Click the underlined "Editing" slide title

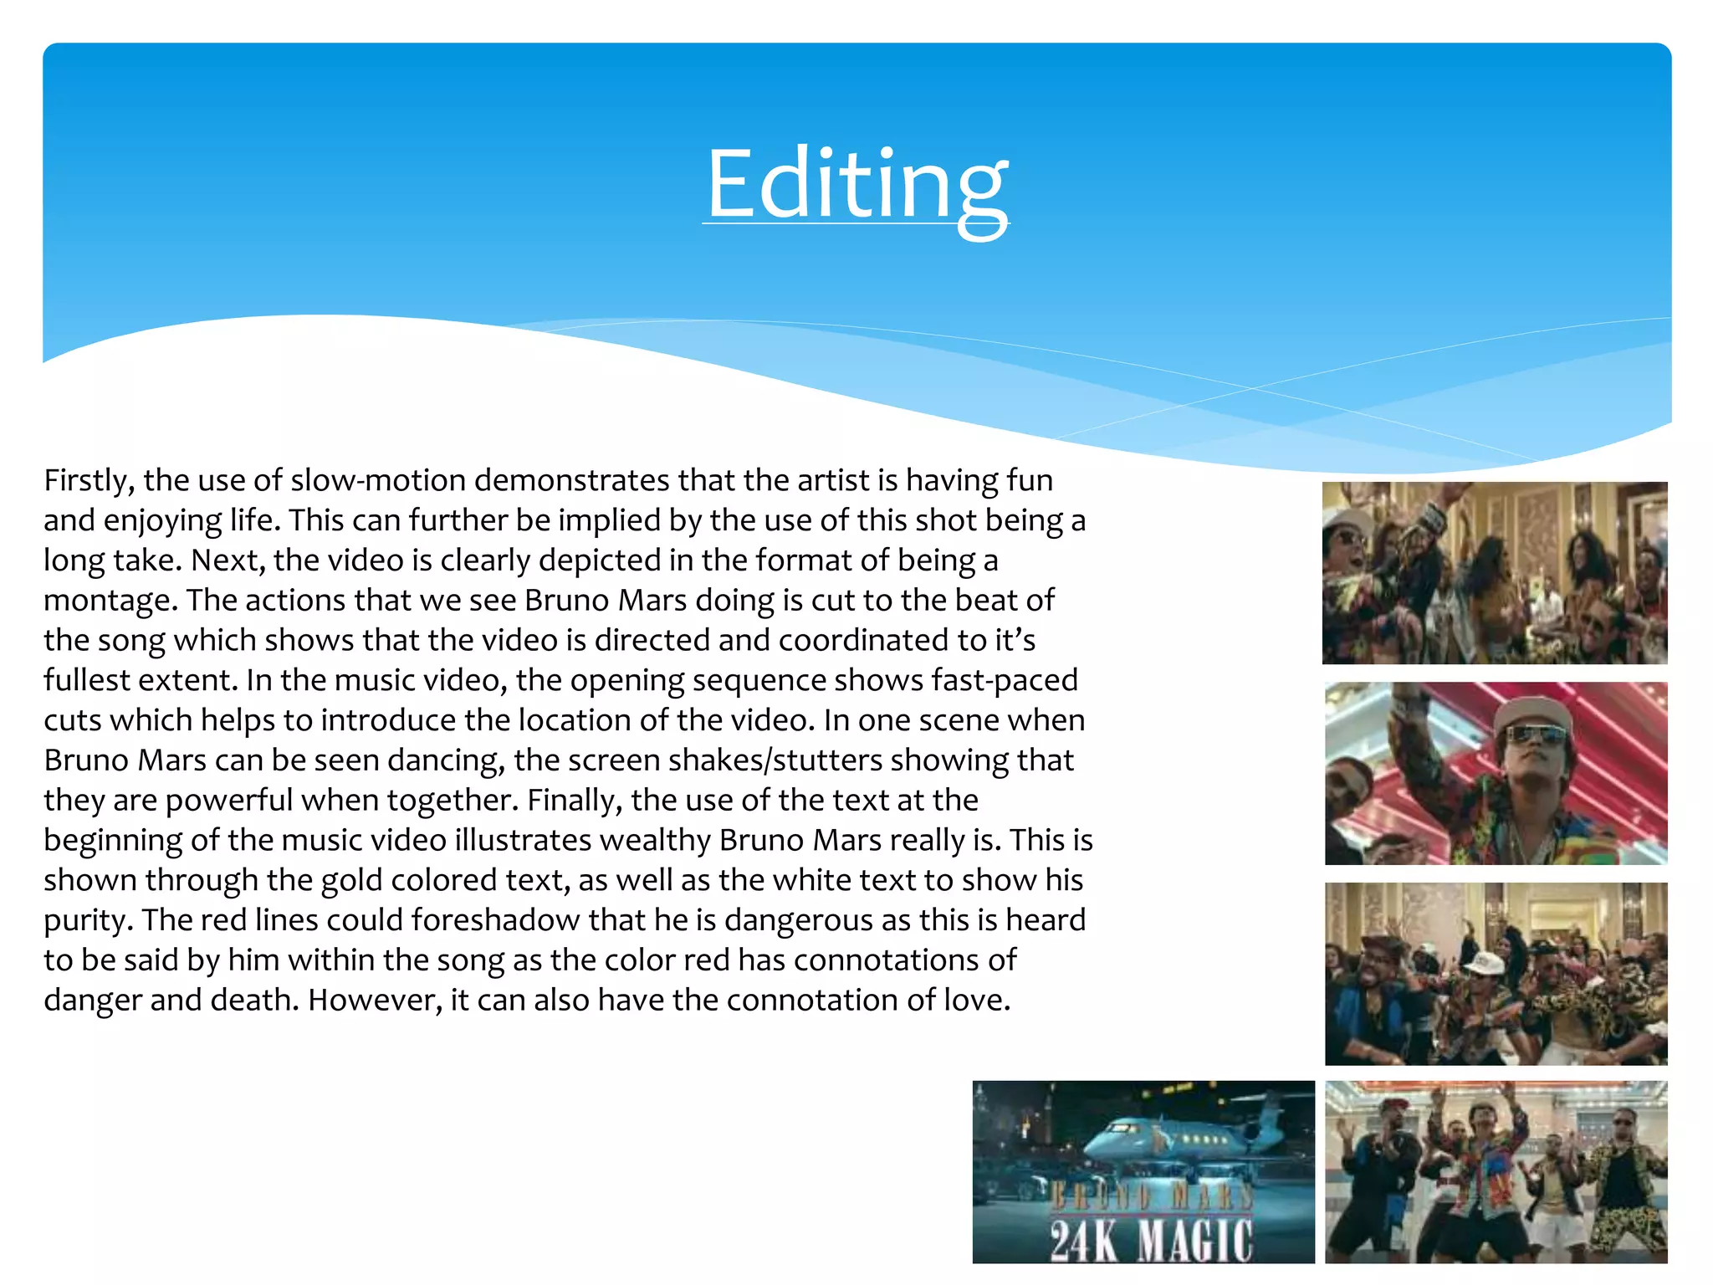pos(856,184)
